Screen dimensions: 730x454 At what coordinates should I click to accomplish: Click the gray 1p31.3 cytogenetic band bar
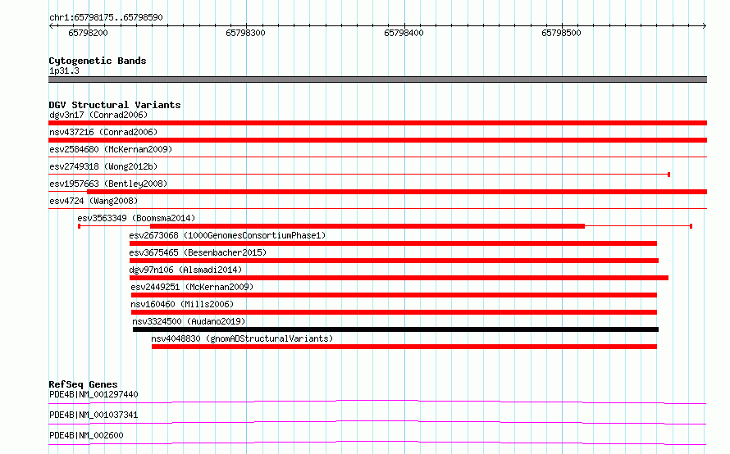[x=377, y=79]
